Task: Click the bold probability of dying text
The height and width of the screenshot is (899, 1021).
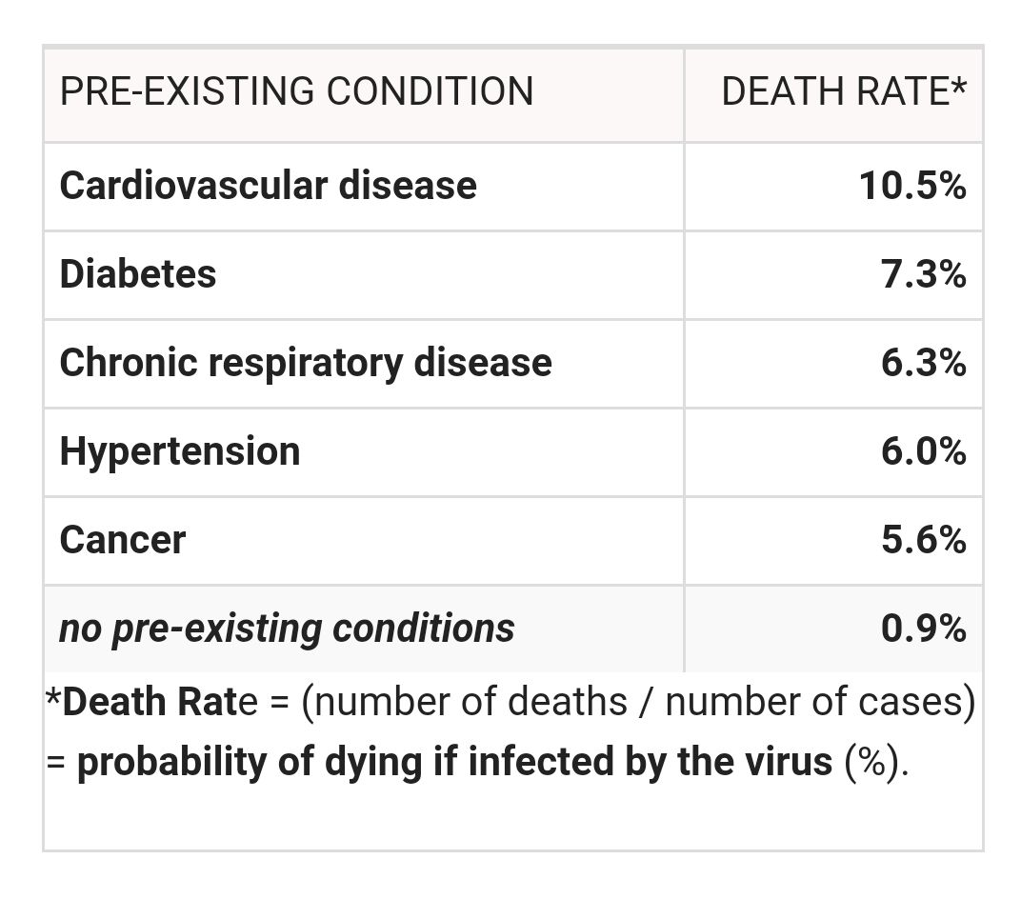Action: click(454, 764)
